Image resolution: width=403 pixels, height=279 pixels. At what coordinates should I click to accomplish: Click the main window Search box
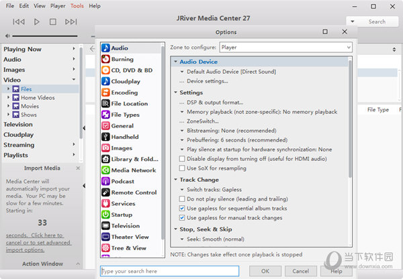pos(377,21)
